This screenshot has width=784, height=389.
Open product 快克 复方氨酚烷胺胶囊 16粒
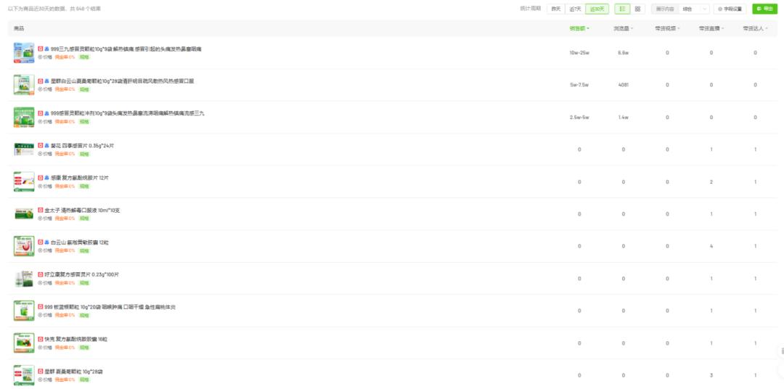click(x=75, y=339)
